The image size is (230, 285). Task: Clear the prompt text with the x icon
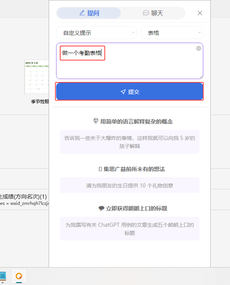click(x=198, y=48)
